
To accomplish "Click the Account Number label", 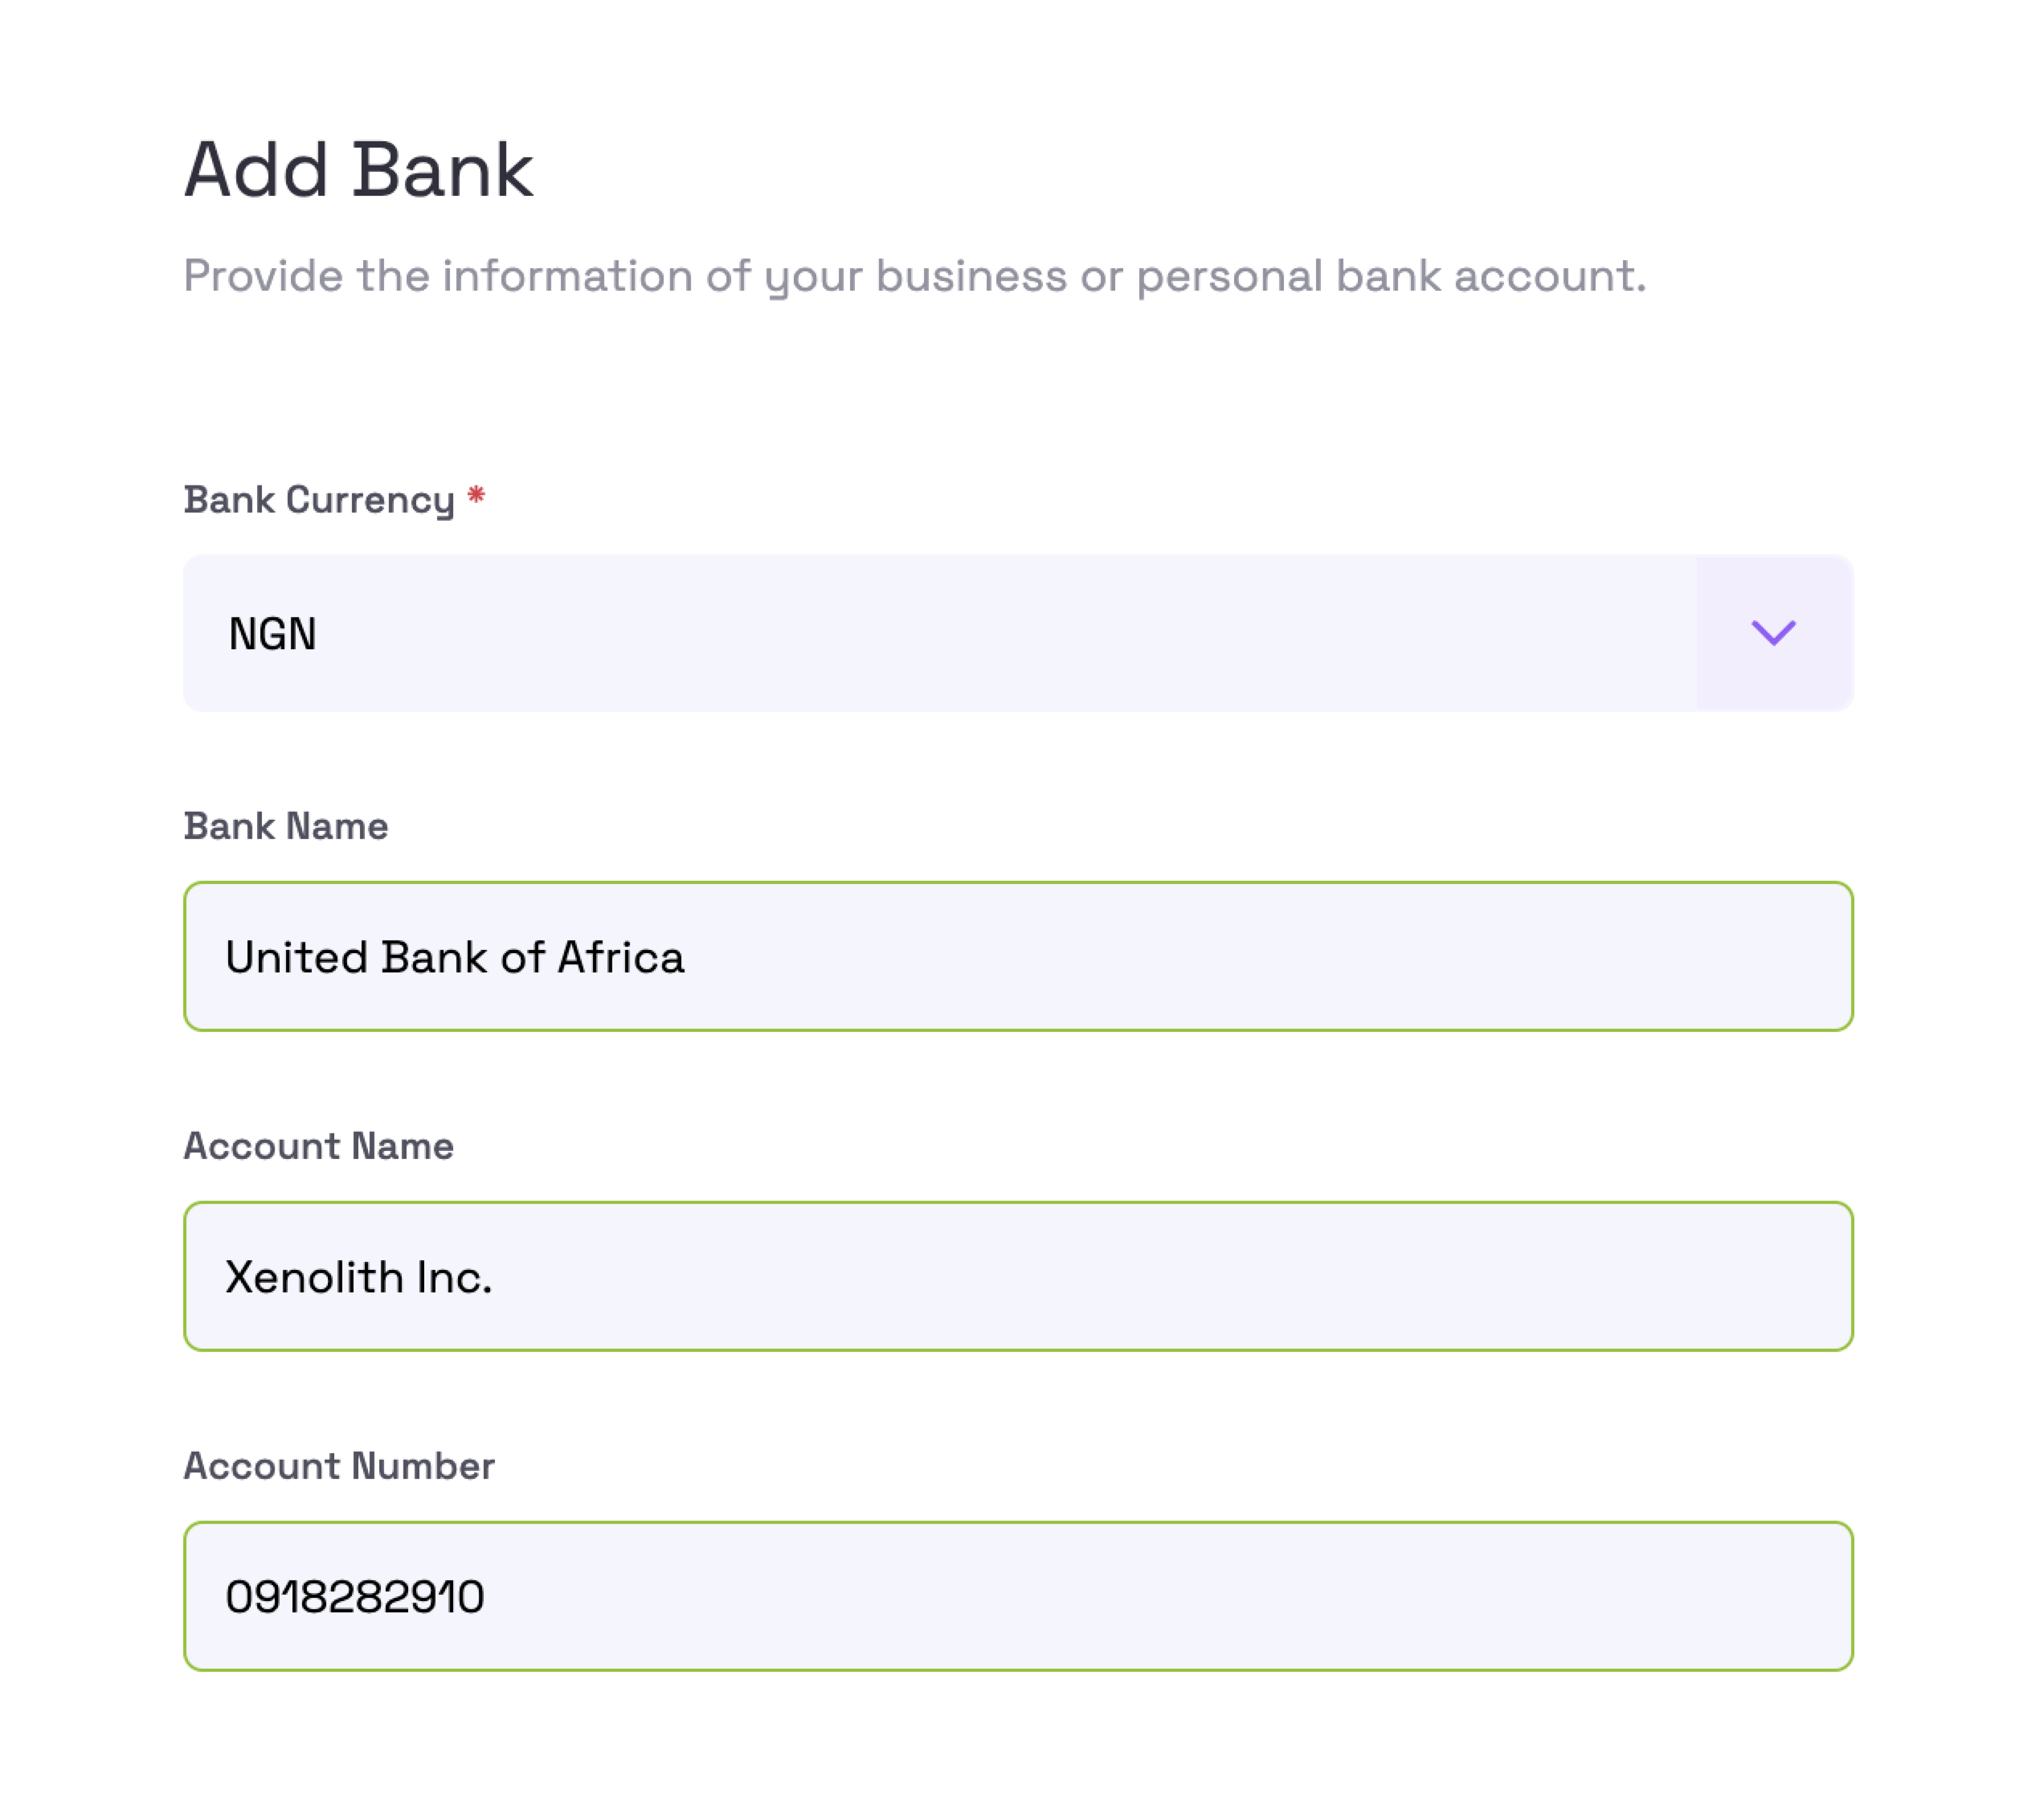I will point(339,1466).
